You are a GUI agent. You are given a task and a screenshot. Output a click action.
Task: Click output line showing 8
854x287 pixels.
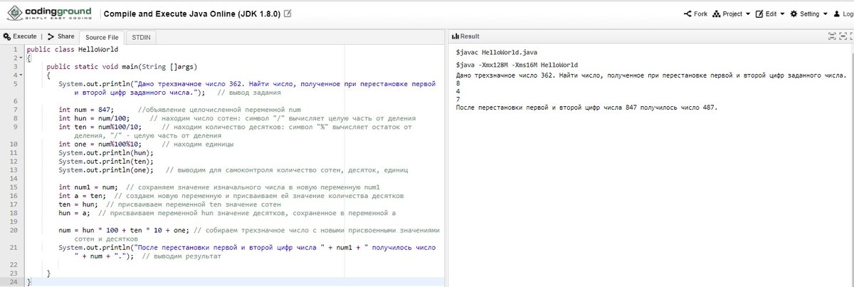point(458,83)
